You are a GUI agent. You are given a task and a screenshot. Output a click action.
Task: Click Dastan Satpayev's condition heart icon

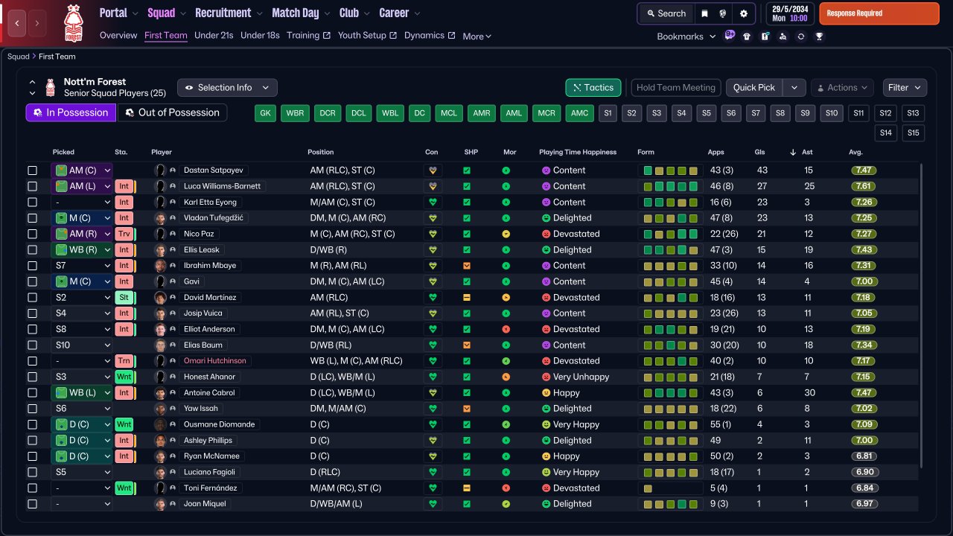pos(432,170)
